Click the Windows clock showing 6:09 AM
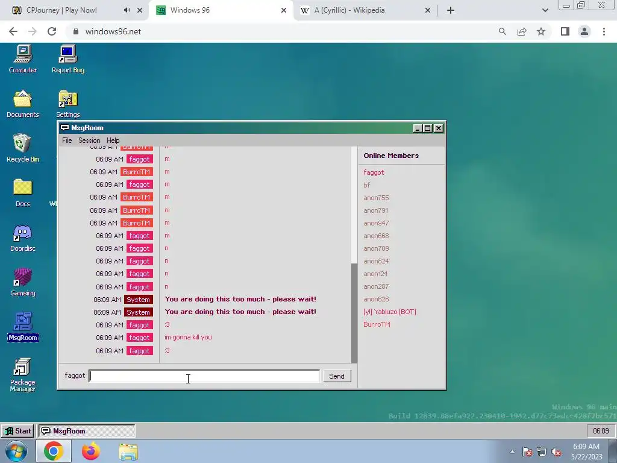The image size is (617, 463). coord(586,452)
